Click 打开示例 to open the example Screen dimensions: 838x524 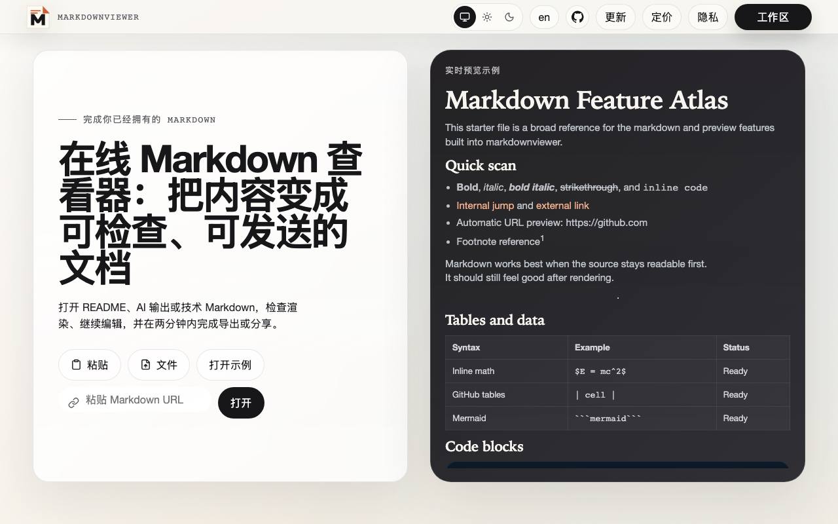230,365
